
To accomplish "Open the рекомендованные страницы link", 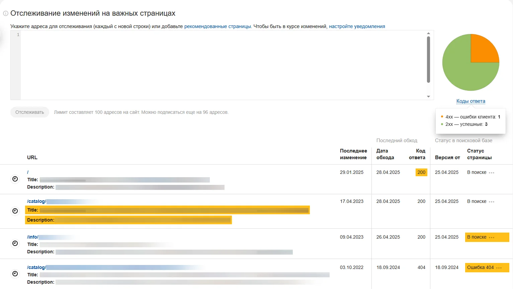I will (217, 26).
